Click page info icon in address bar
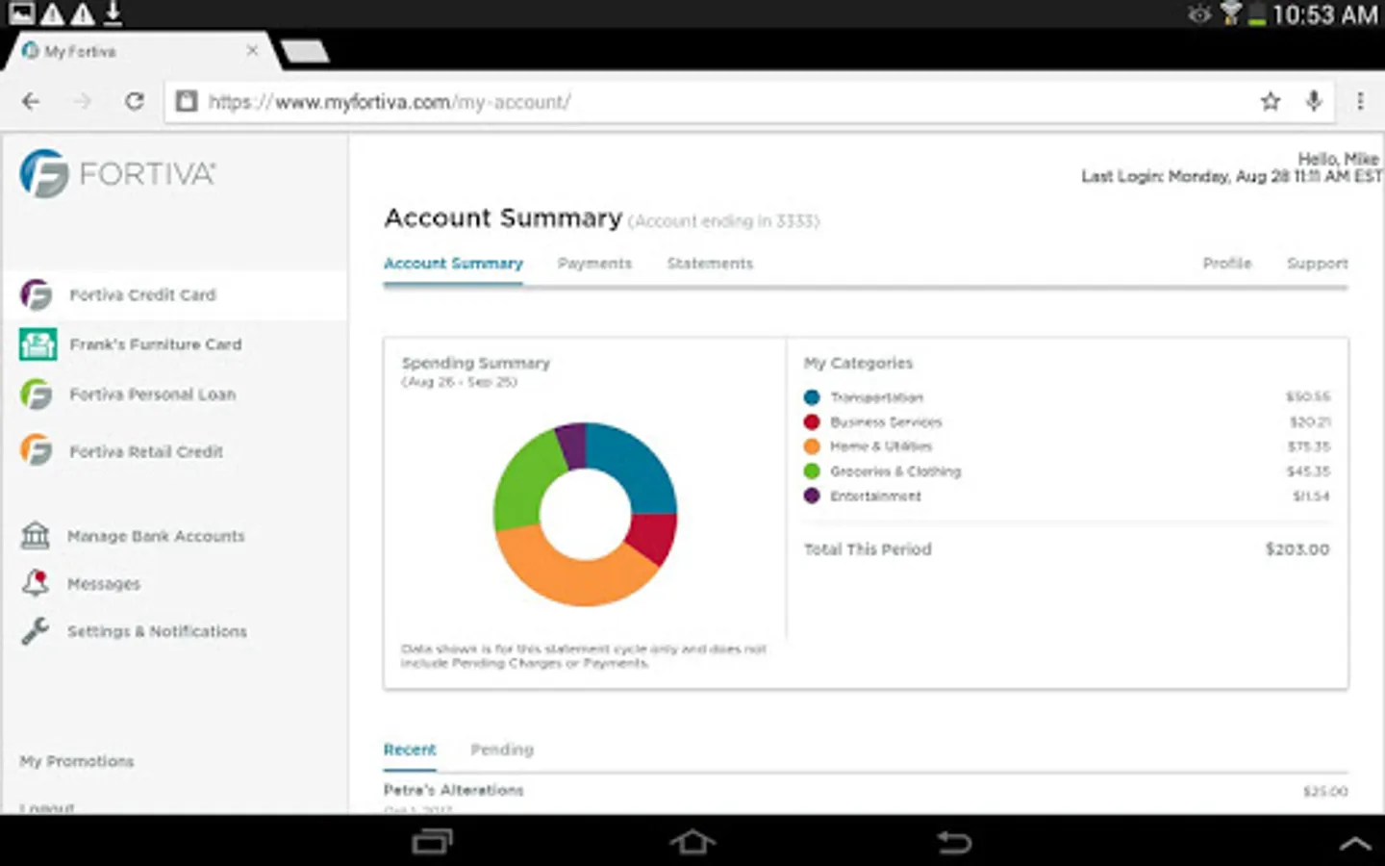The height and width of the screenshot is (866, 1385). pyautogui.click(x=187, y=101)
